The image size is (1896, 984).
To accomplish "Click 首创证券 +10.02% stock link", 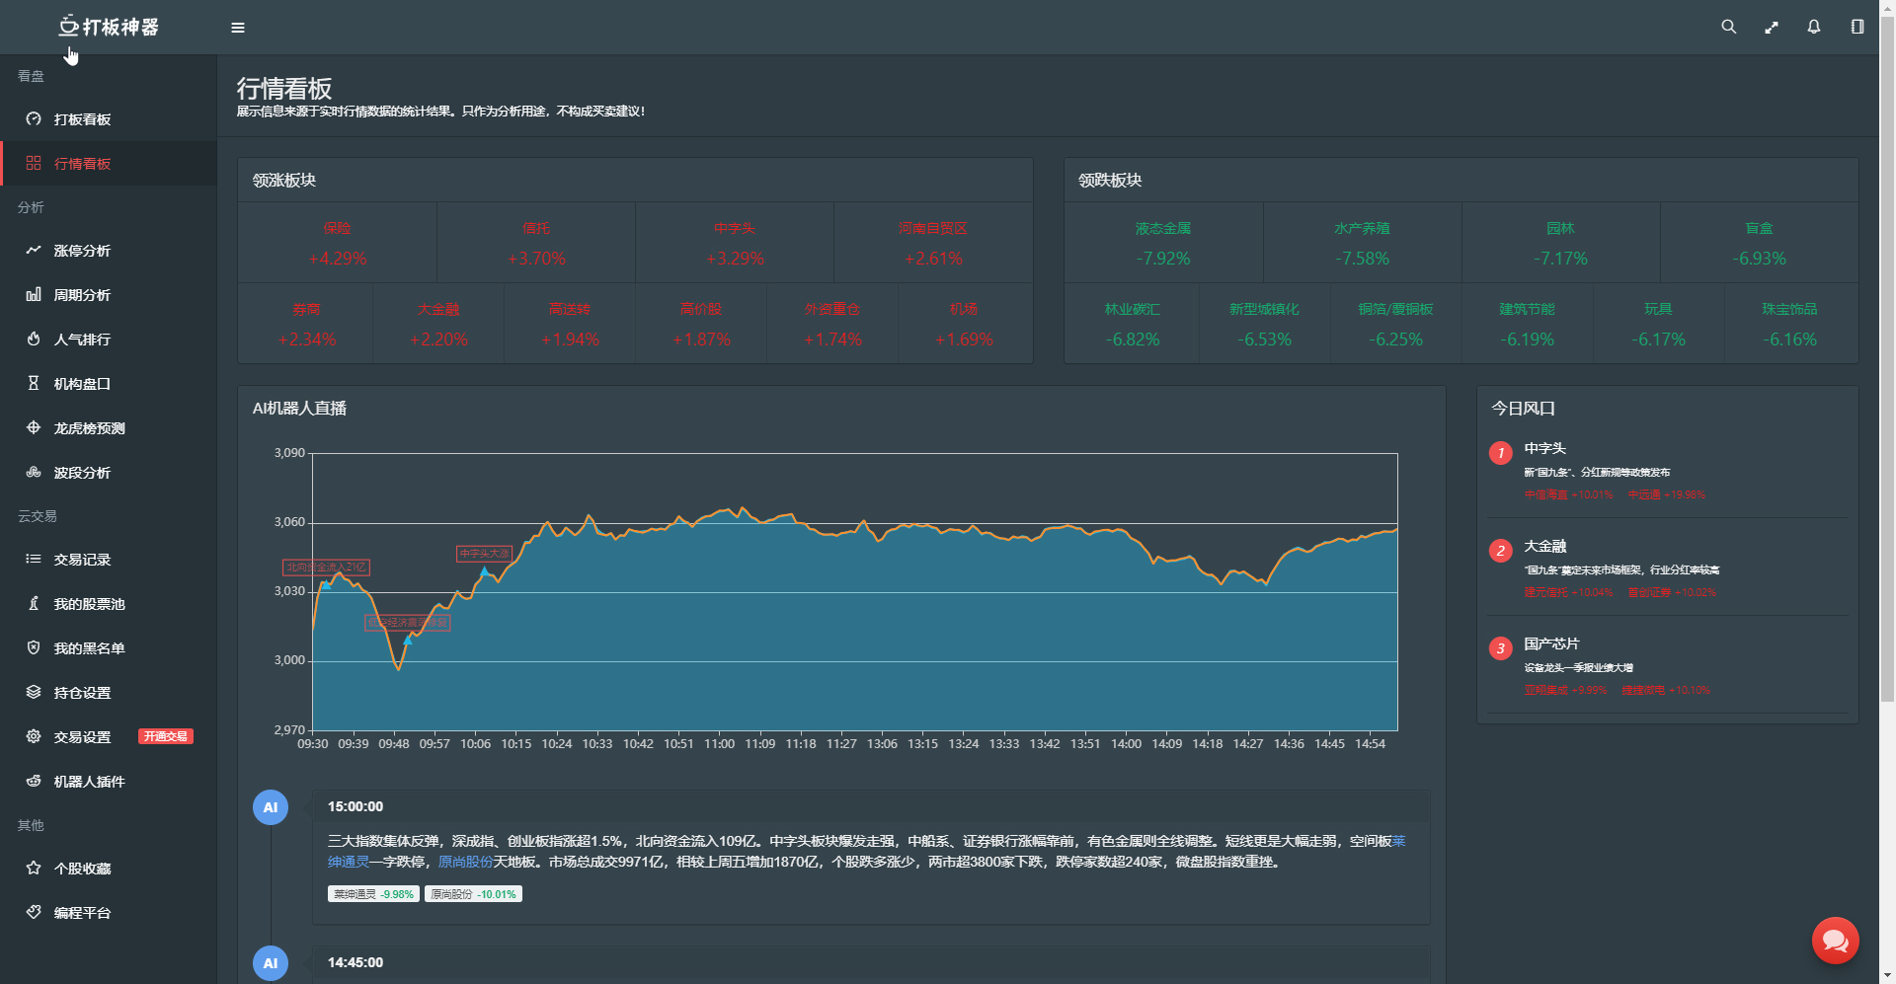I will coord(1672,593).
